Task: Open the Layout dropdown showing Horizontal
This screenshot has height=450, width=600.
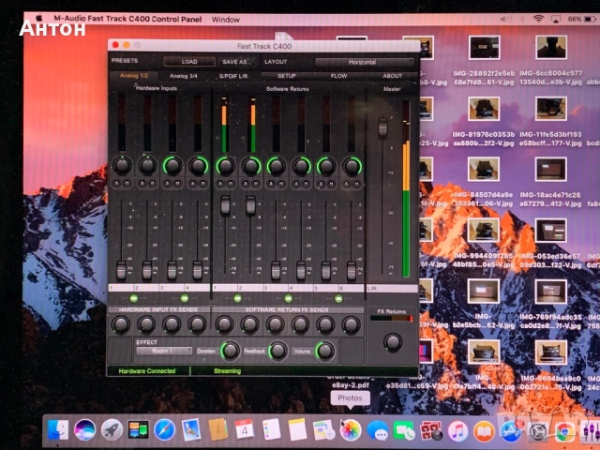Action: click(365, 62)
